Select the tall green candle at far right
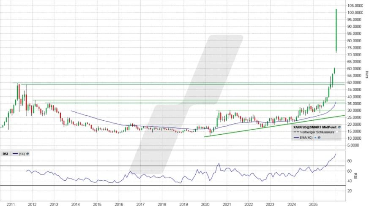This screenshot has width=372, height=209. click(x=336, y=31)
